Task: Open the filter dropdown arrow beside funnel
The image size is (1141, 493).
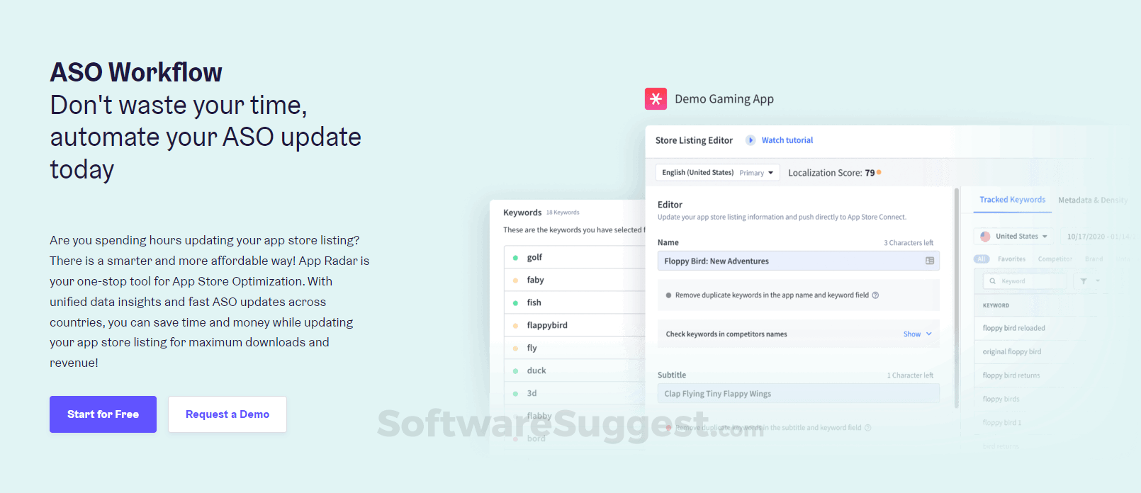Action: coord(1098,281)
